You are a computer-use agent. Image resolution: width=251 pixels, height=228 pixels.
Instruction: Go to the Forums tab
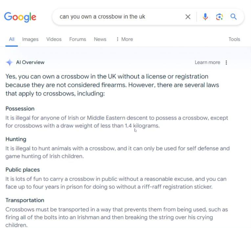pos(78,39)
